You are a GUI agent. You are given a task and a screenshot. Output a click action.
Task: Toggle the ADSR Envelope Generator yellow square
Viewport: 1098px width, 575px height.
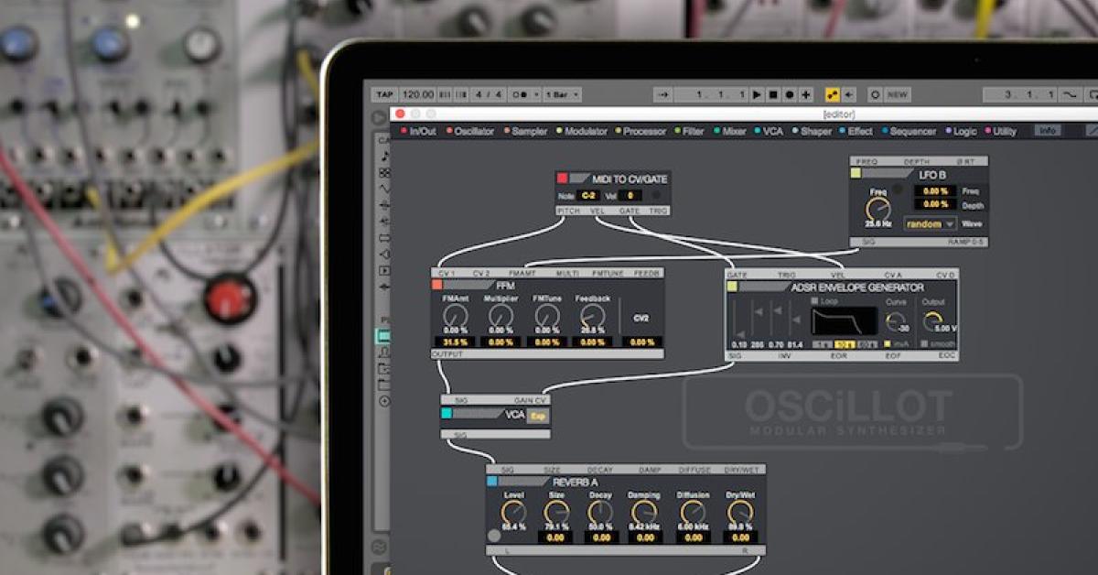pyautogui.click(x=732, y=287)
